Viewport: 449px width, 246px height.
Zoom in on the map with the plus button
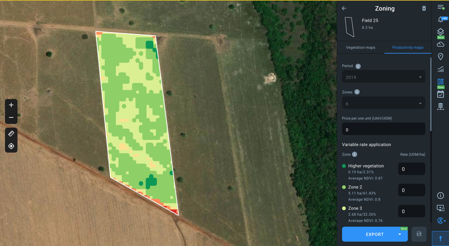[11, 105]
